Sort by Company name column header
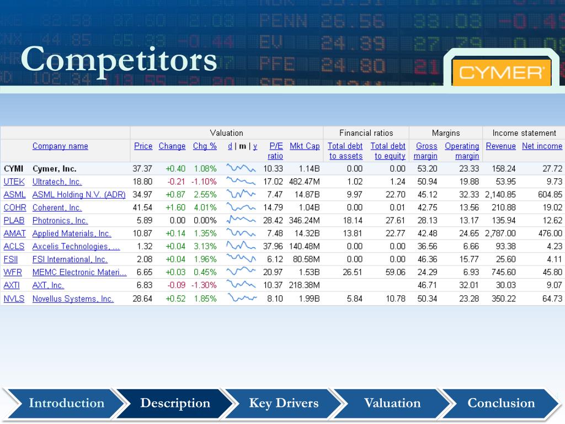 [60, 146]
